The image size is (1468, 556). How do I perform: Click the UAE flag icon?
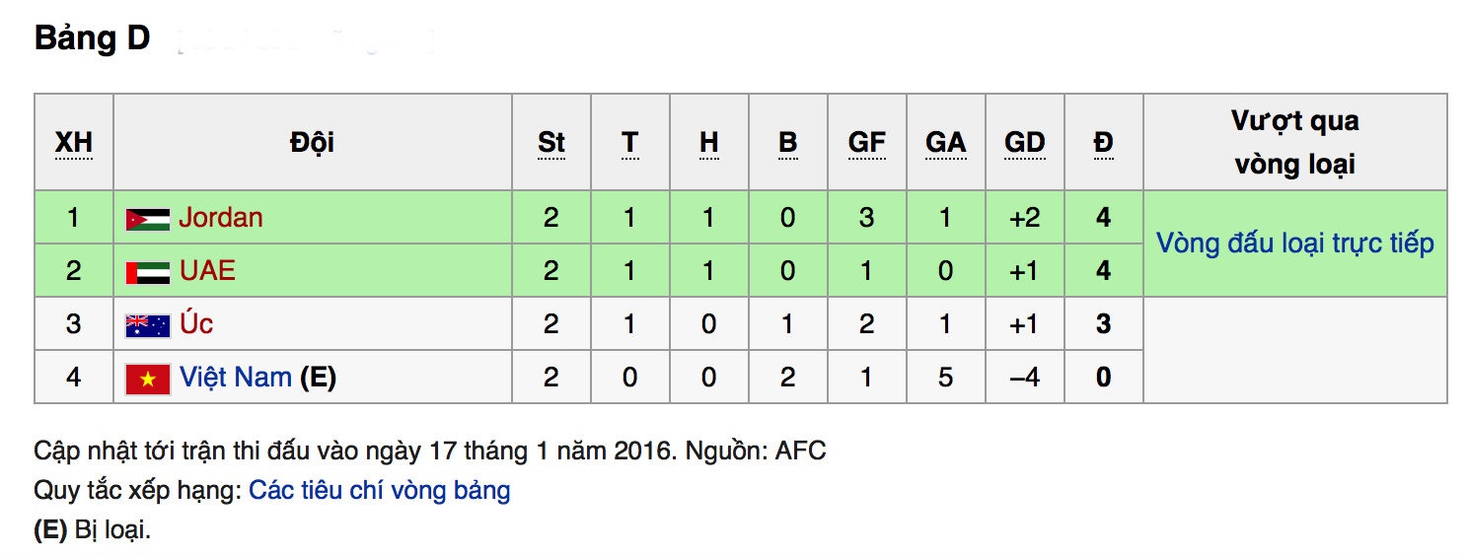(x=148, y=272)
